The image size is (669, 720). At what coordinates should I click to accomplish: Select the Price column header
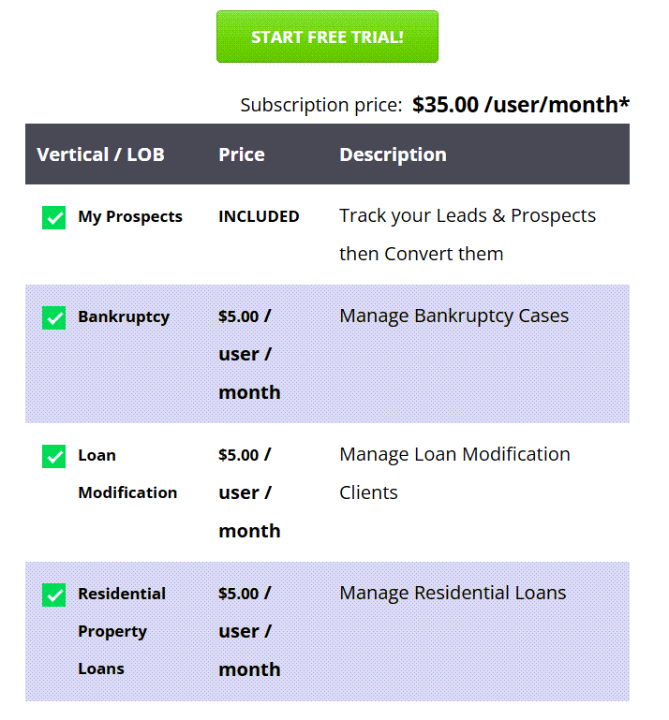pyautogui.click(x=242, y=154)
